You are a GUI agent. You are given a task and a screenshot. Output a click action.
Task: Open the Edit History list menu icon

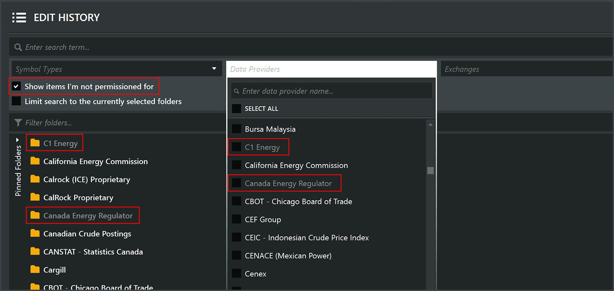pos(19,18)
